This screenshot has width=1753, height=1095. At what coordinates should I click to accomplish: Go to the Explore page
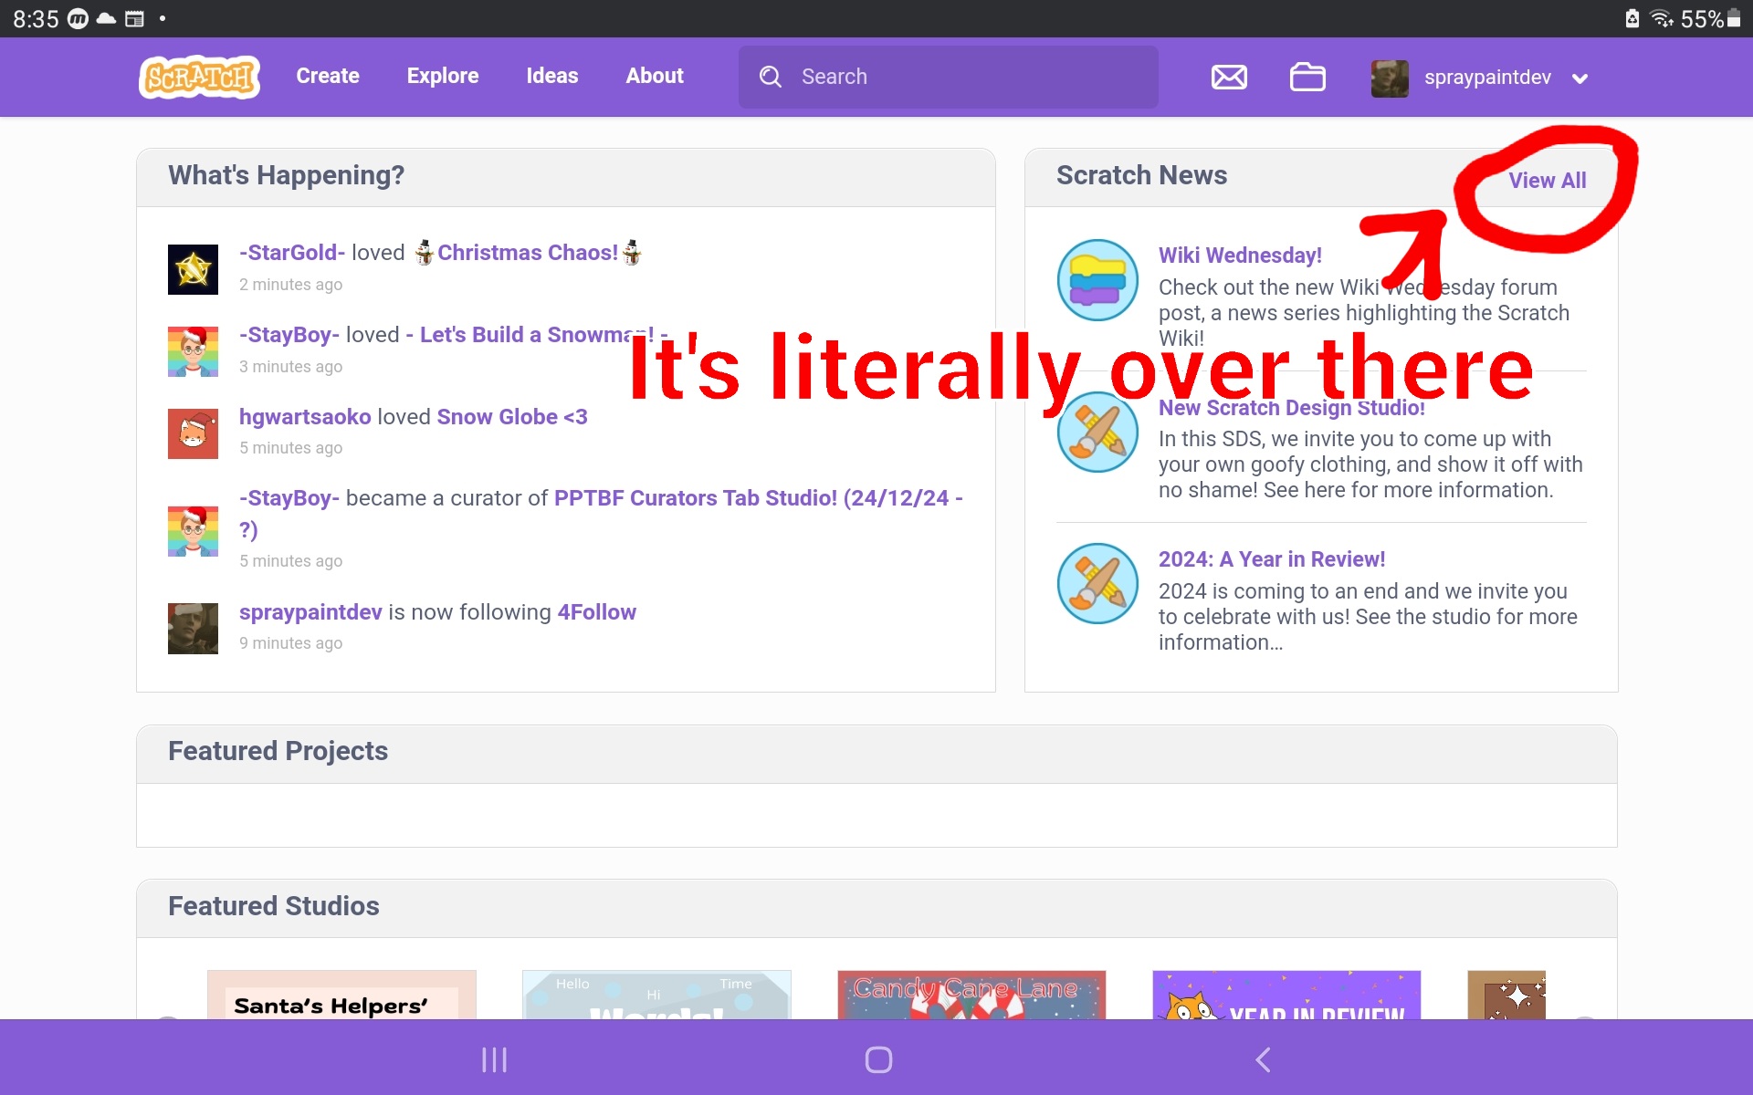click(442, 76)
